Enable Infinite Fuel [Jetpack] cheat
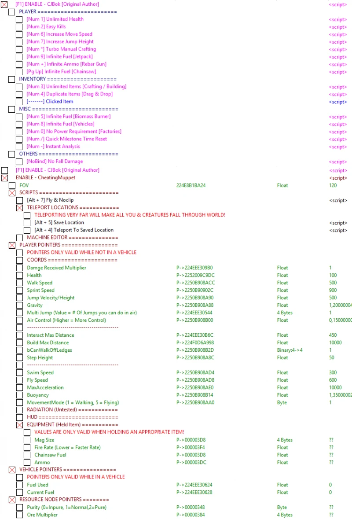The image size is (352, 519). click(19, 56)
